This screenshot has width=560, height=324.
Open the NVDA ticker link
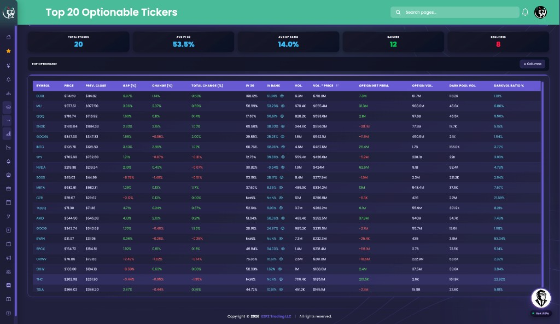pos(40,167)
